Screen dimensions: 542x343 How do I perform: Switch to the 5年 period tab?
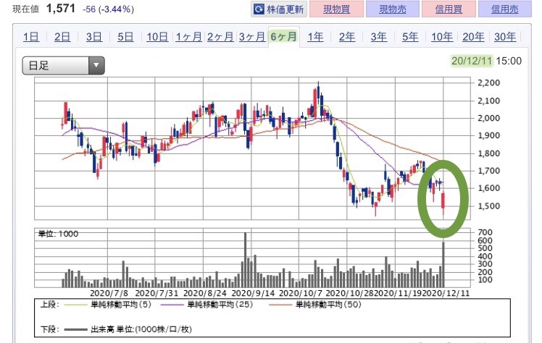(410, 37)
